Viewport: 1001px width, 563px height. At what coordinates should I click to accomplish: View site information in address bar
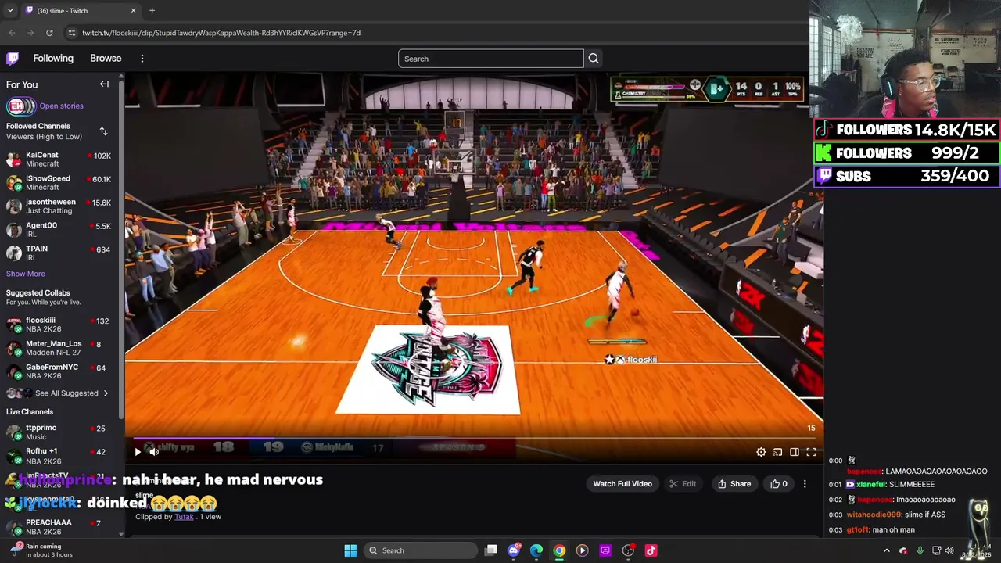(71, 33)
